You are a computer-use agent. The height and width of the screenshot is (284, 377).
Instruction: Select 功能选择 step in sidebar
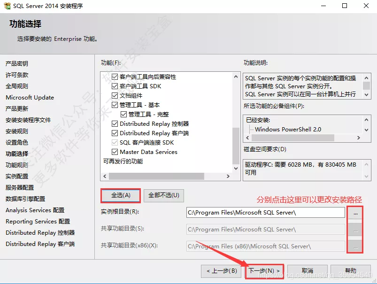[x=17, y=154]
